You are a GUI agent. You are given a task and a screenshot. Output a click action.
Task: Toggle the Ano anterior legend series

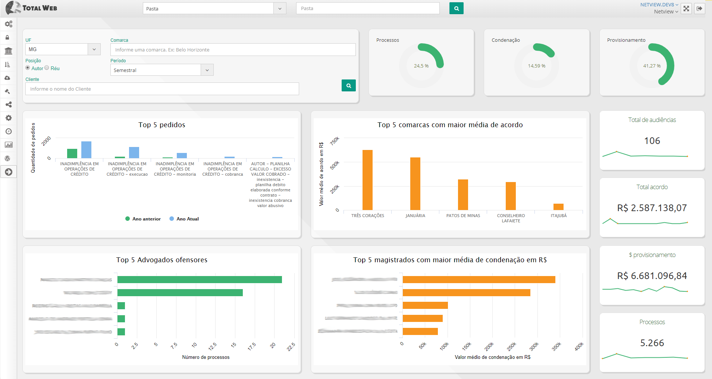tap(143, 219)
